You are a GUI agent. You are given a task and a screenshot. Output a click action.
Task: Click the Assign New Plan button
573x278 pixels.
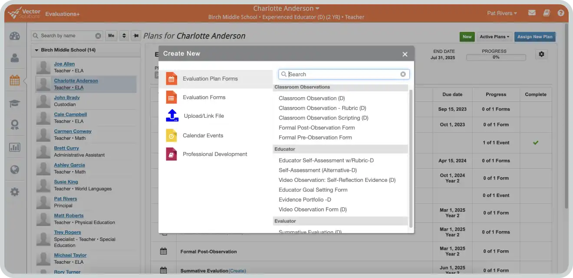point(535,37)
